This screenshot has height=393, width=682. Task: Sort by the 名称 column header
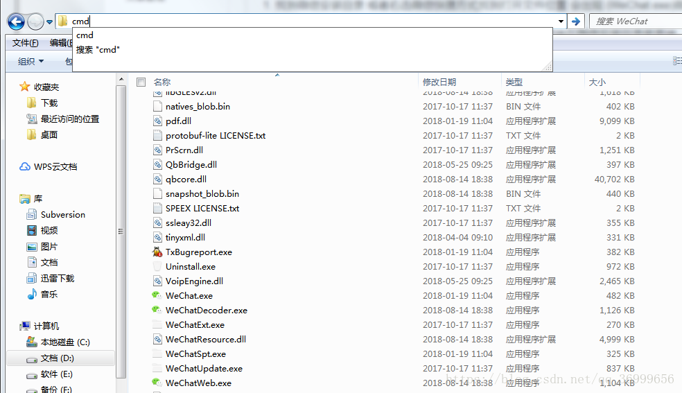pos(161,82)
